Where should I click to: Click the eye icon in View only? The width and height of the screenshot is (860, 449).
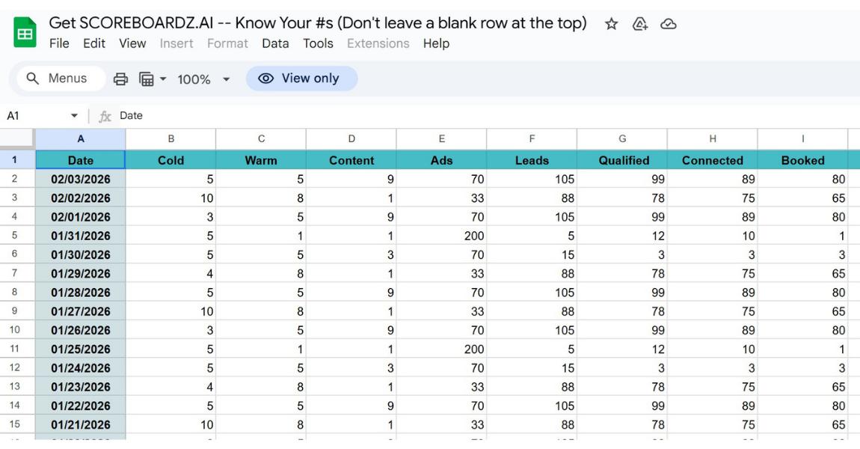(x=266, y=79)
